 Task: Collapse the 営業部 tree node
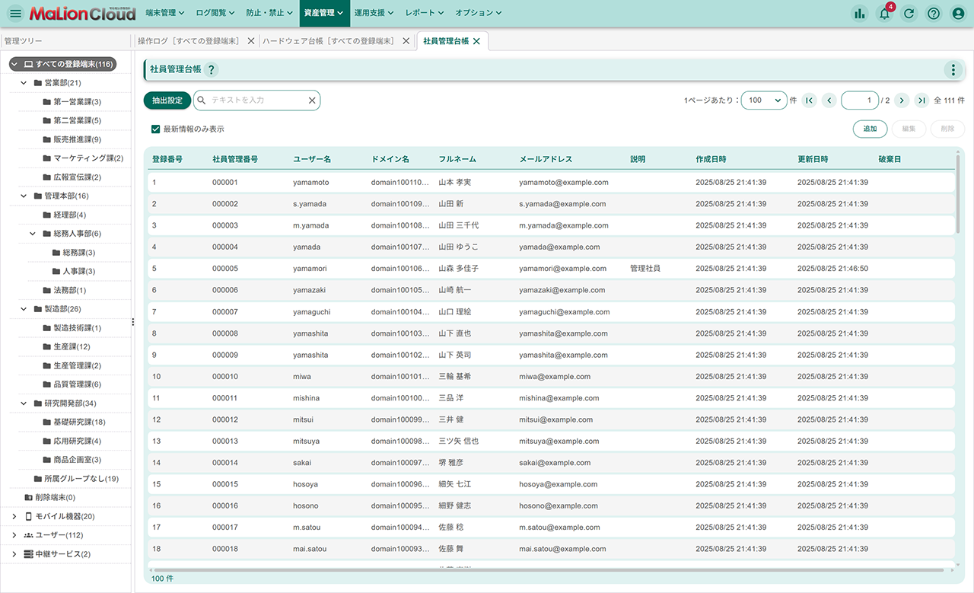click(x=24, y=83)
